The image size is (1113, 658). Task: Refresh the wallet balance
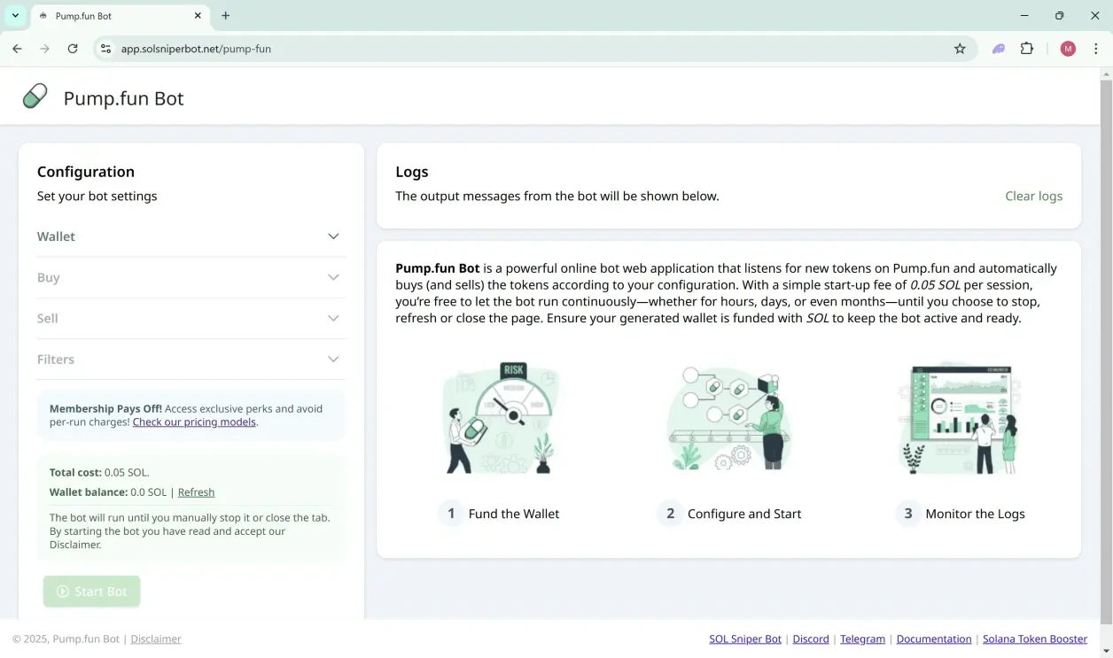click(196, 492)
